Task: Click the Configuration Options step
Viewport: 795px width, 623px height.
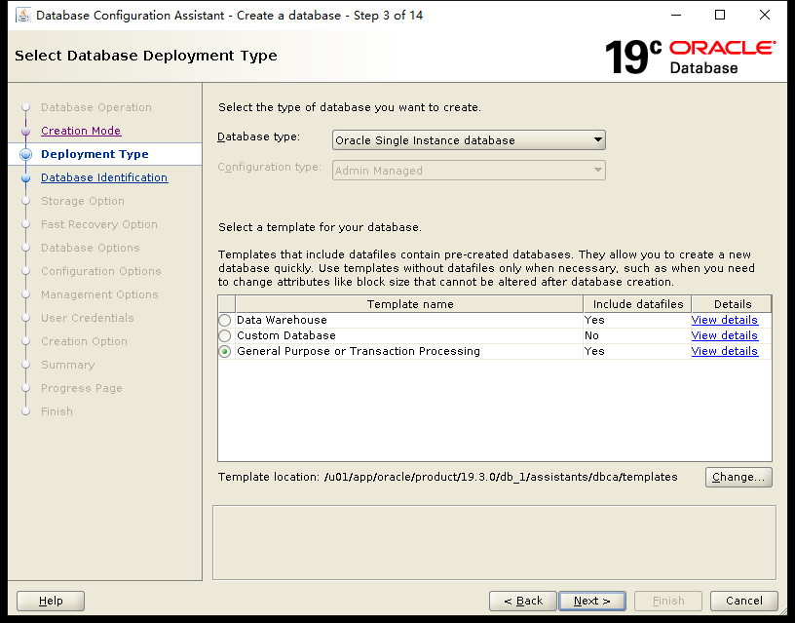Action: coord(101,271)
